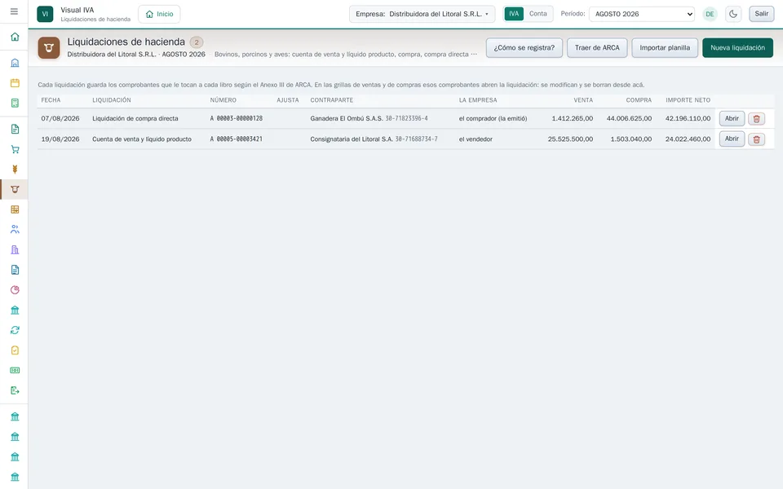Switch to Conta mode
The height and width of the screenshot is (489, 783).
(x=537, y=14)
